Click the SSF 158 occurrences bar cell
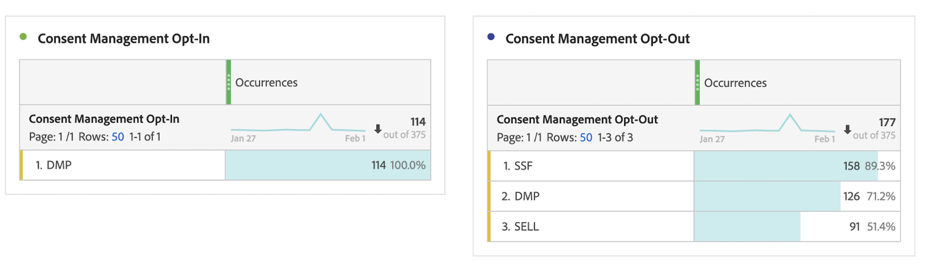The image size is (927, 273). point(797,166)
